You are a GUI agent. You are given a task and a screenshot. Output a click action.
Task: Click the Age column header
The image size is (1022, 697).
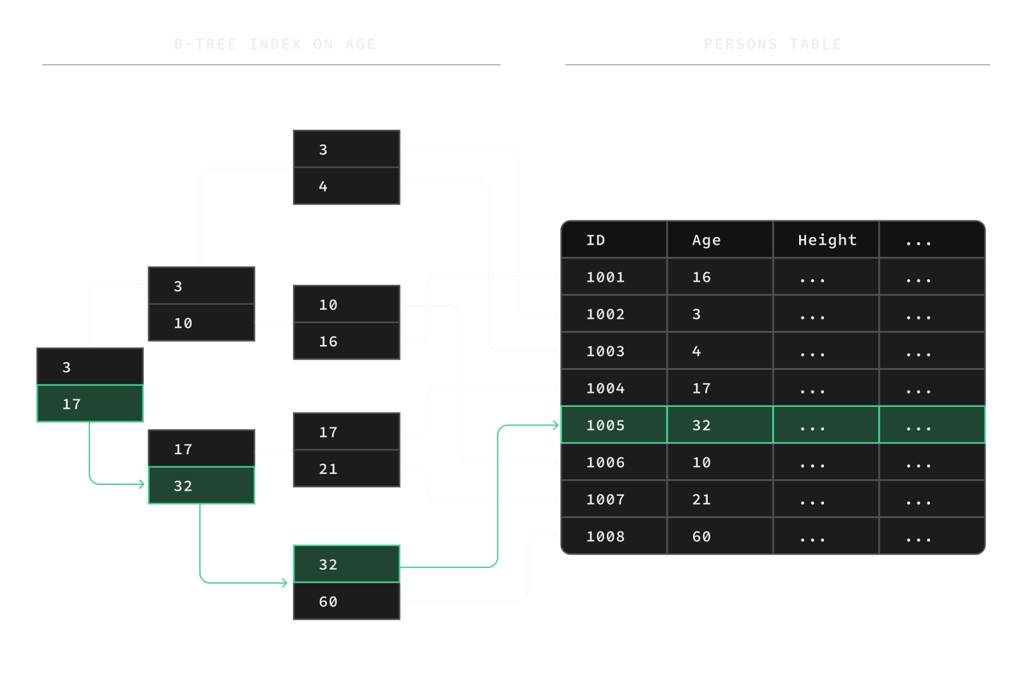click(x=720, y=240)
